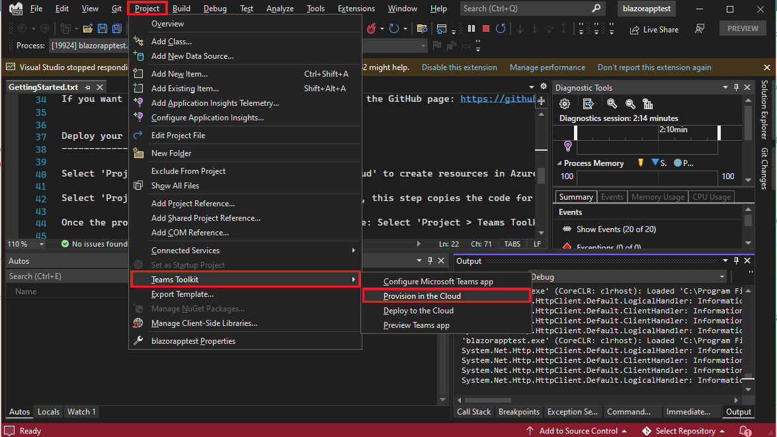Viewport: 777px width, 437px height.
Task: Stop debugging with the red square
Action: click(x=486, y=28)
